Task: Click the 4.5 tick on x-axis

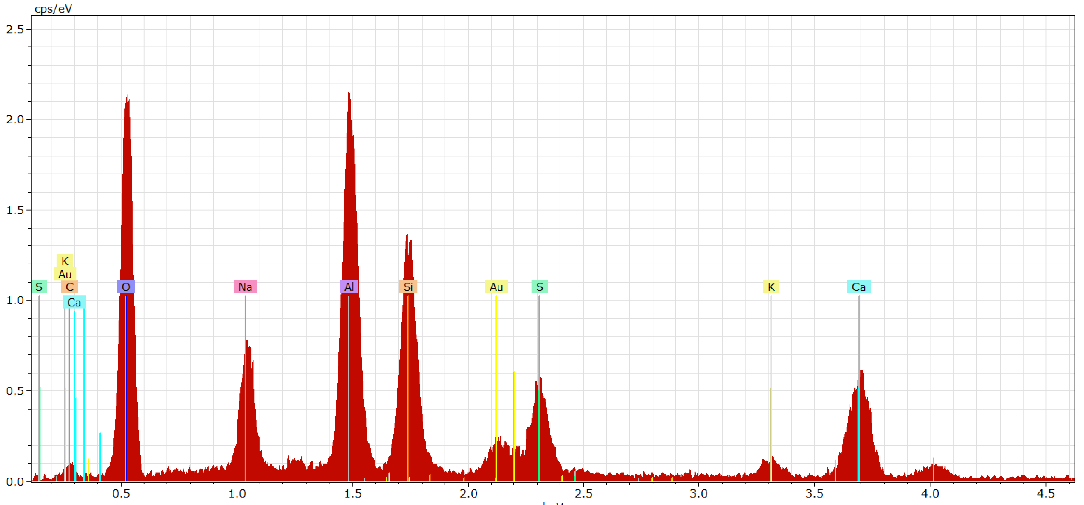Action: (1045, 494)
